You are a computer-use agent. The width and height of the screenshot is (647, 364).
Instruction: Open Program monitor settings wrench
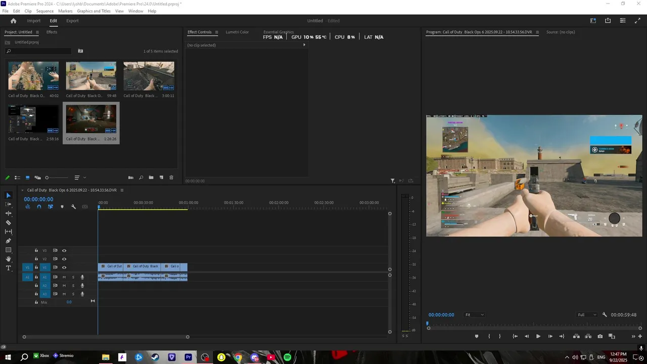coord(605,314)
